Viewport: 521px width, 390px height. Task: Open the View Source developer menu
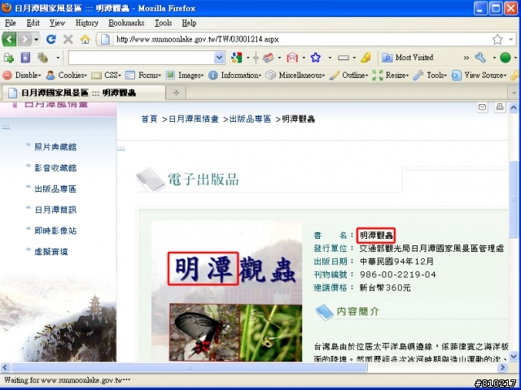pyautogui.click(x=479, y=76)
